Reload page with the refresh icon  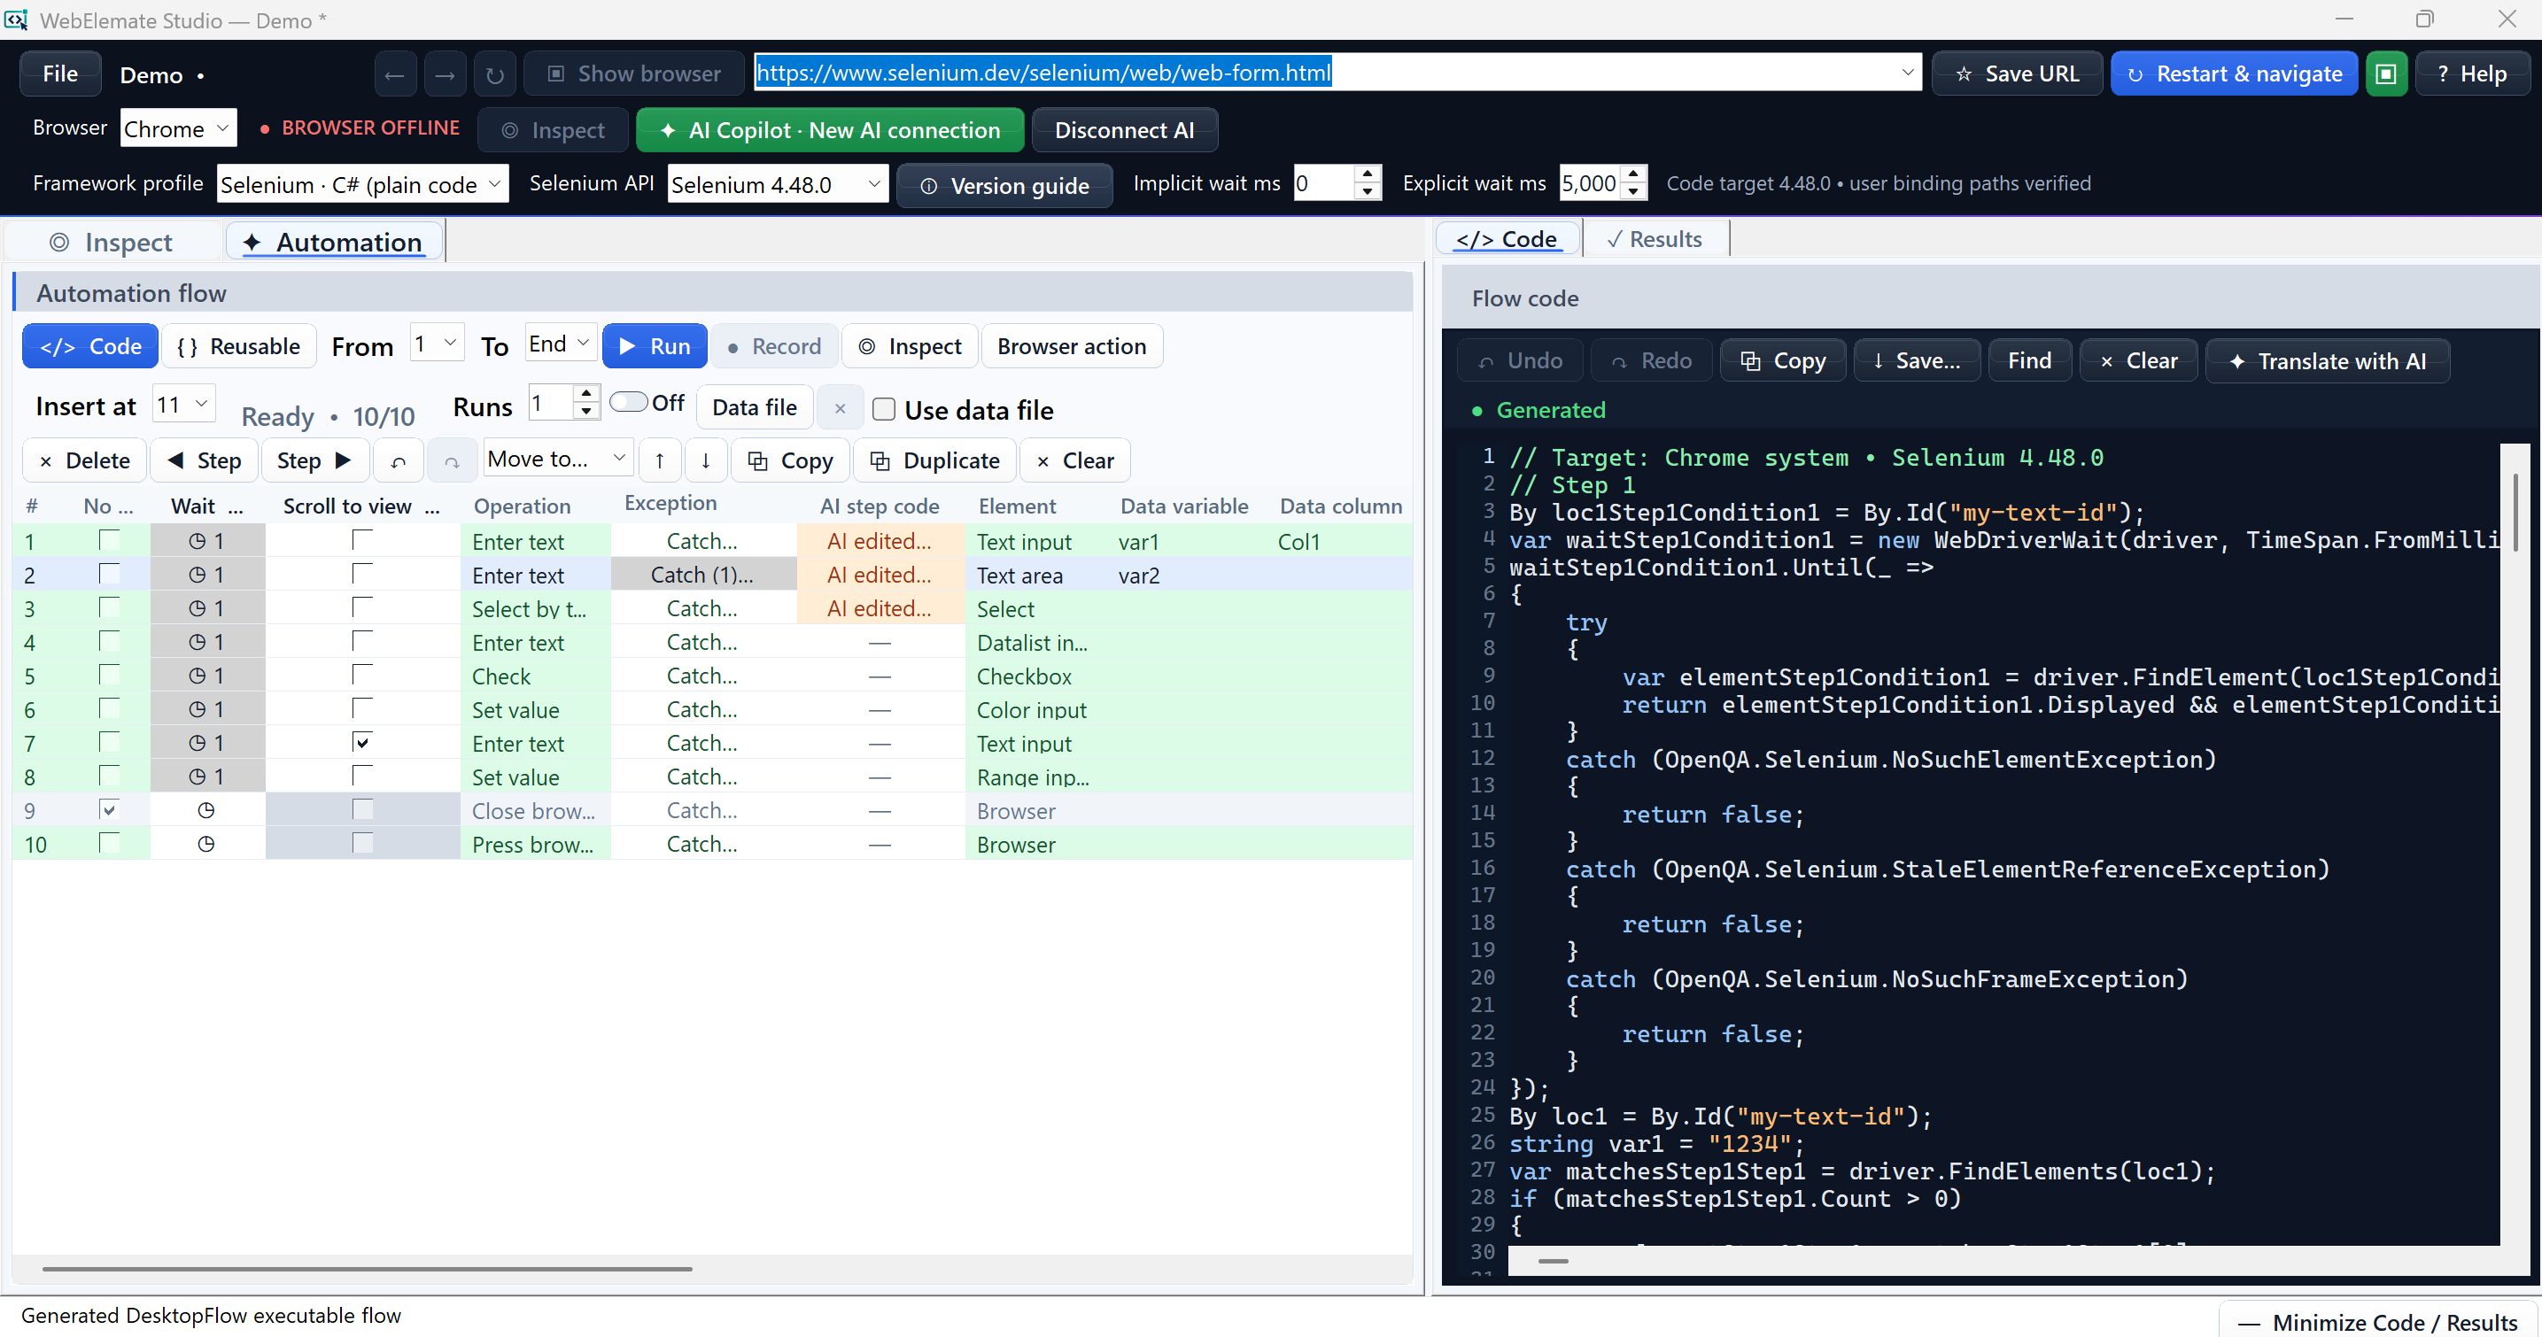(x=495, y=74)
